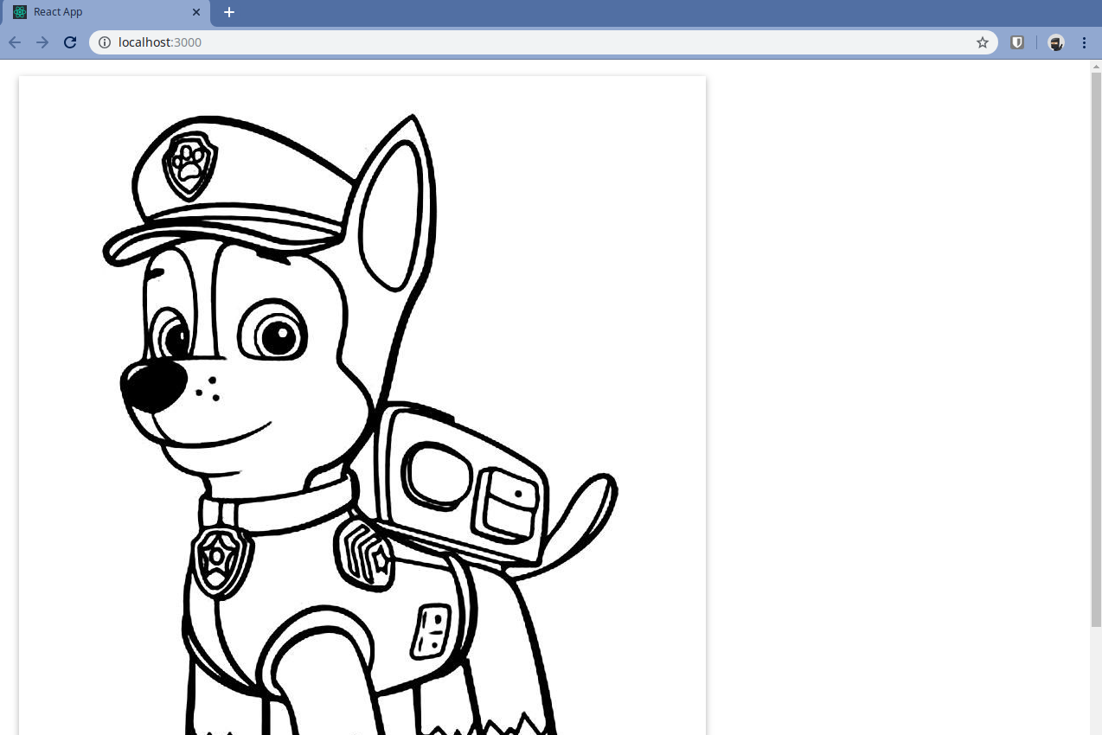Open the user profile avatar

click(1055, 42)
